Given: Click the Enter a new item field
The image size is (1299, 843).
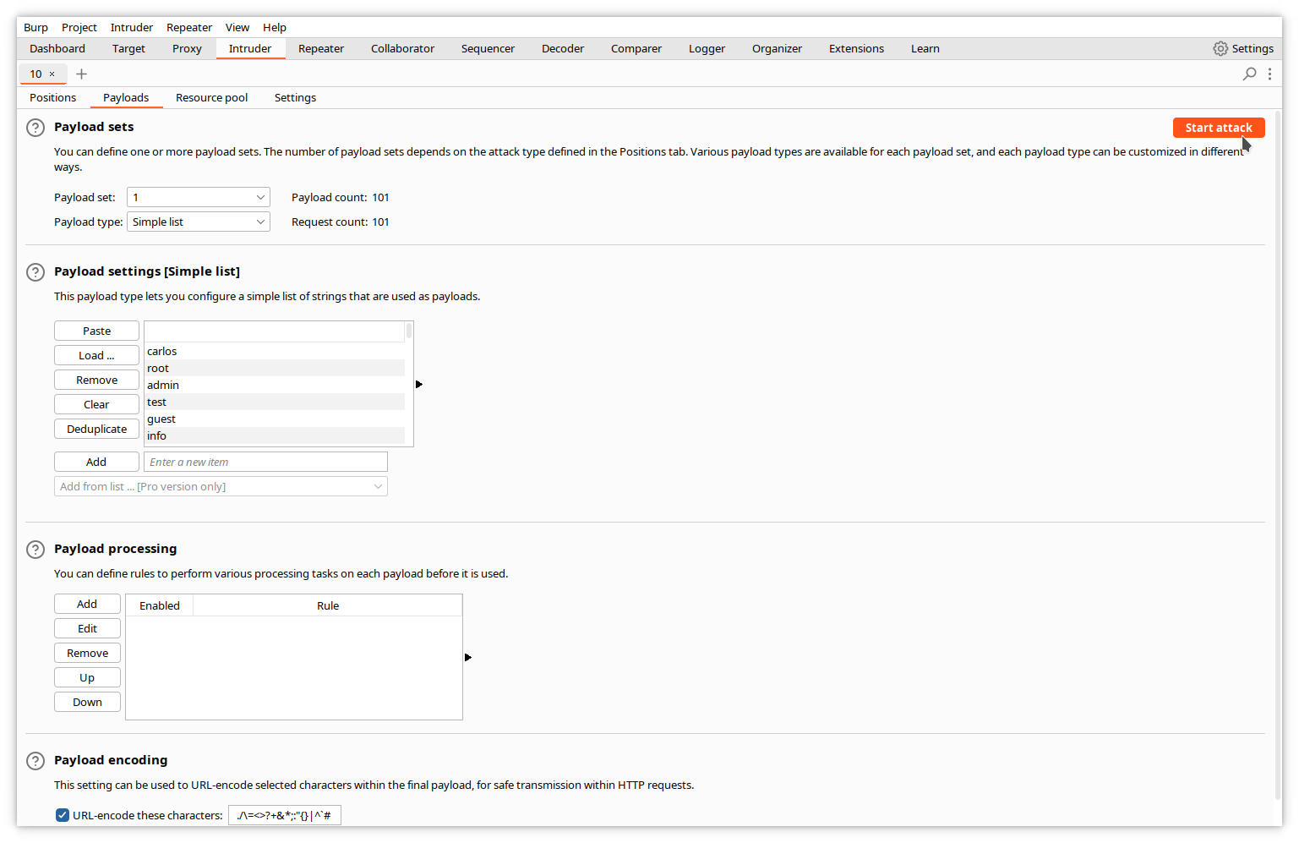Looking at the screenshot, I should (265, 463).
